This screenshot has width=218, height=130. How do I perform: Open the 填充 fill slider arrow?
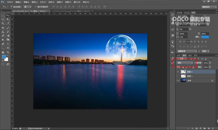pyautogui.click(x=210, y=67)
